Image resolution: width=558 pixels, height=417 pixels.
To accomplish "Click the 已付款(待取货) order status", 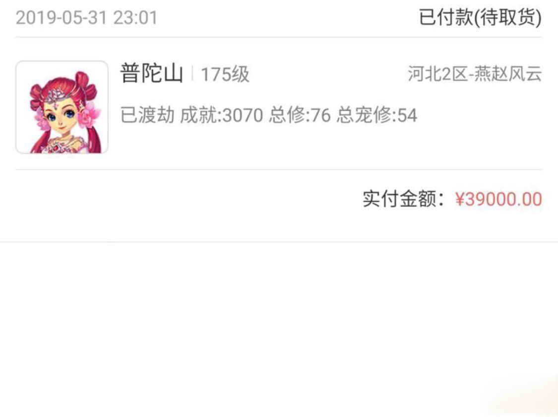I will click(481, 17).
